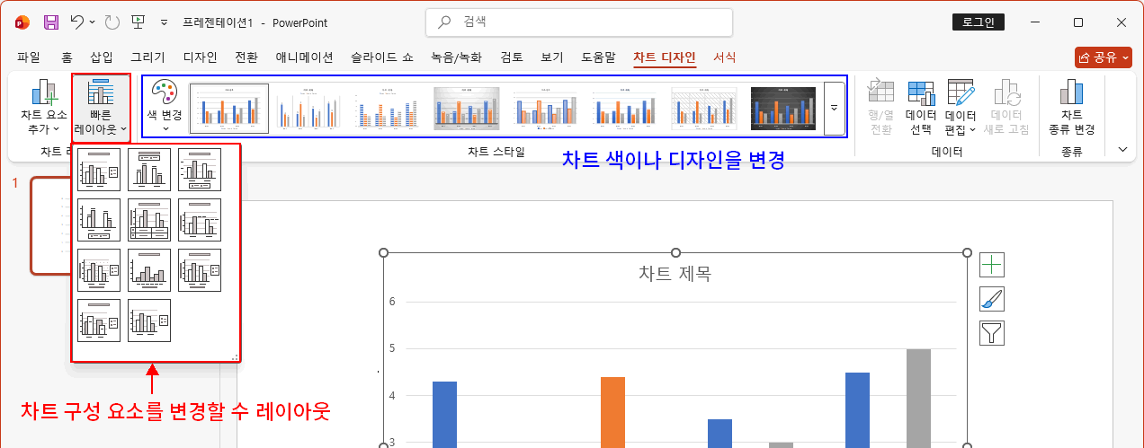Open the 색 변경 color palette
The image size is (1144, 448).
tap(165, 107)
